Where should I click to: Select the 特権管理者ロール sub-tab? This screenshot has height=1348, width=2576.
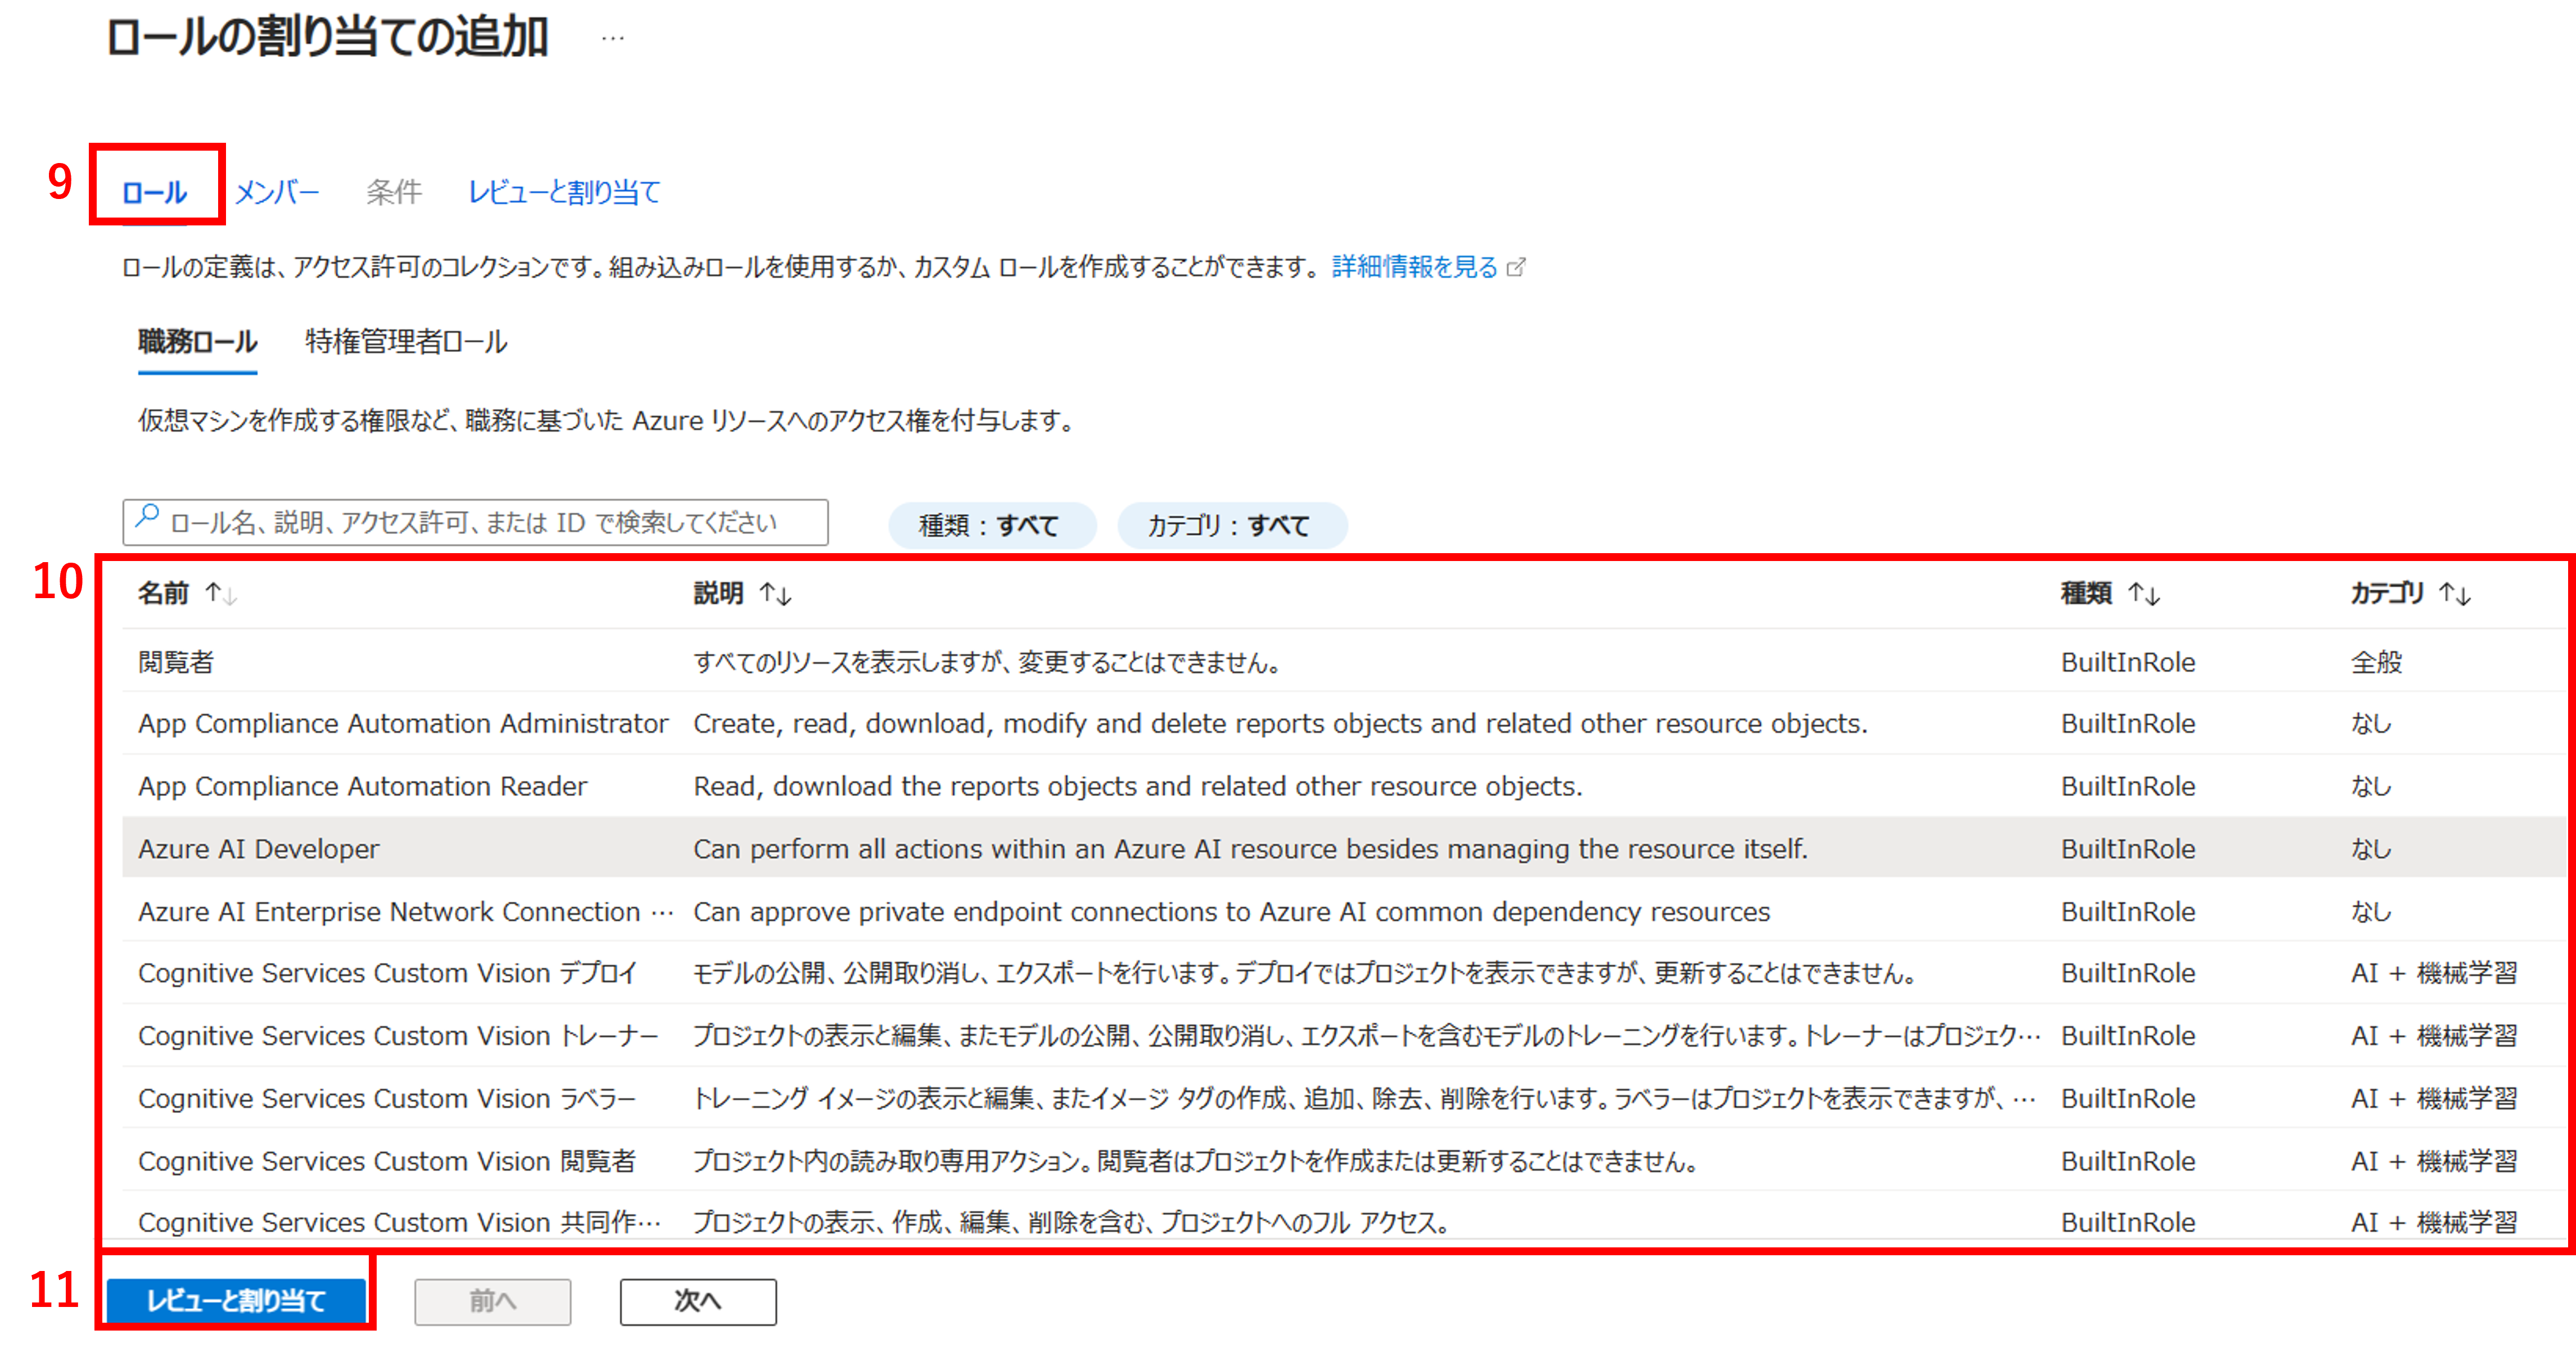point(406,342)
